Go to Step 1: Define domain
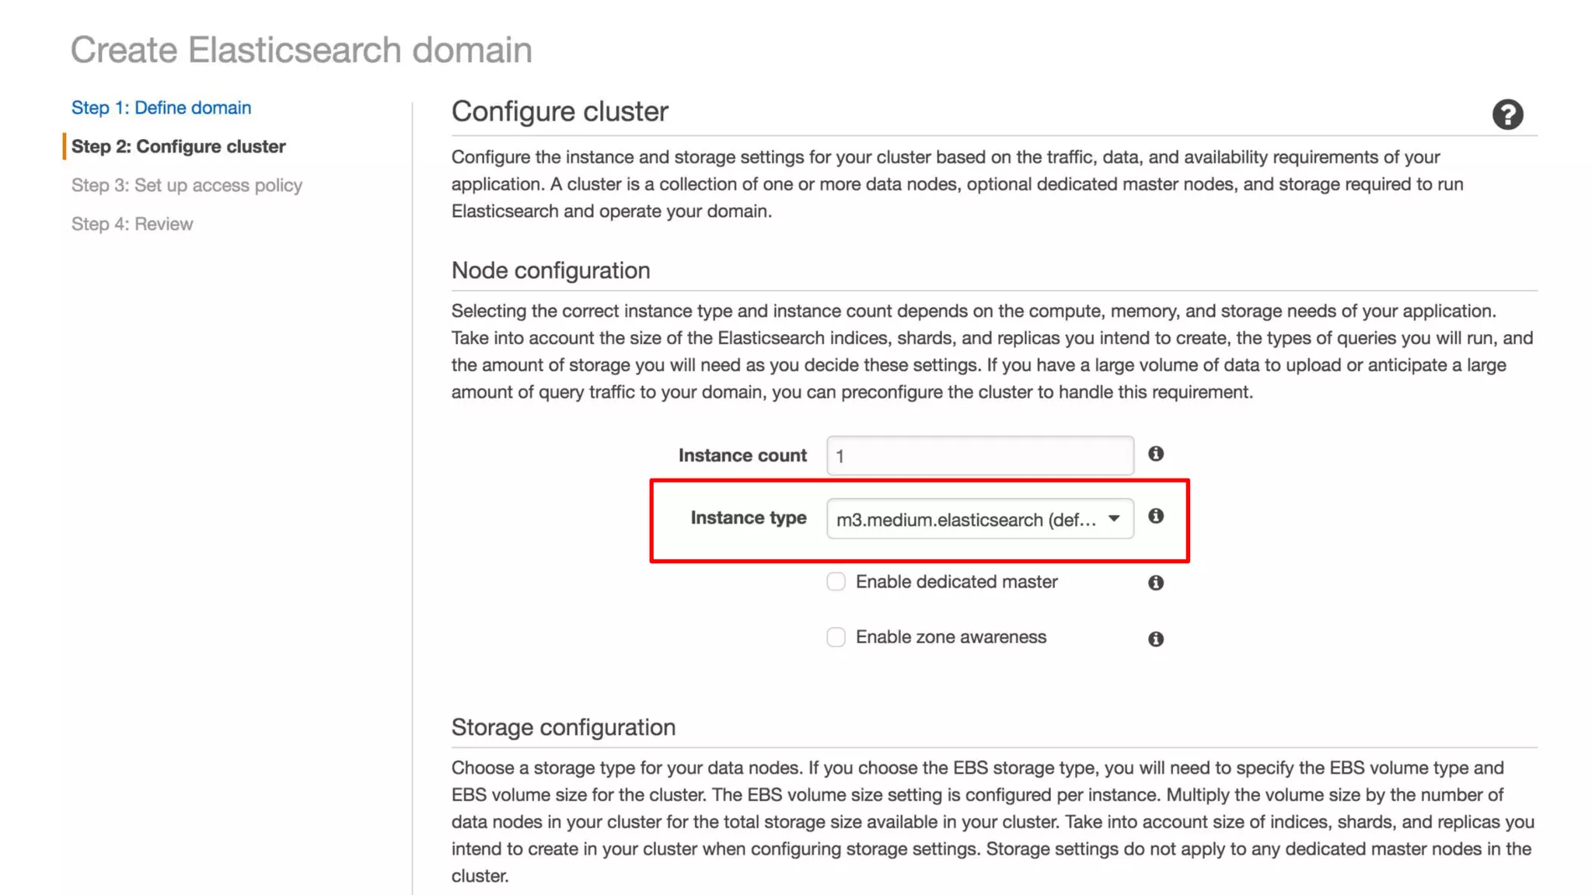The image size is (1592, 895). point(161,108)
